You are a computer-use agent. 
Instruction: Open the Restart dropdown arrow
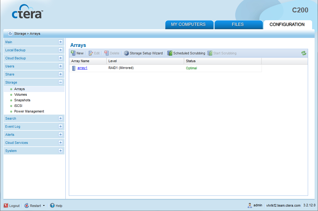[44, 206]
